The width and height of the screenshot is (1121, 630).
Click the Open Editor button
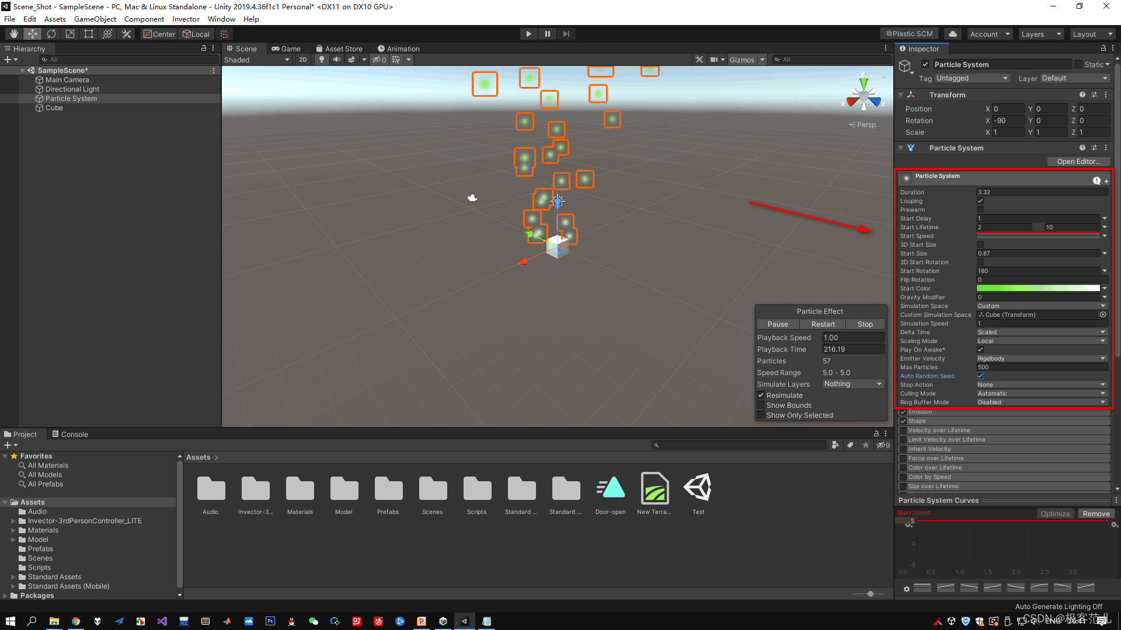[1078, 162]
